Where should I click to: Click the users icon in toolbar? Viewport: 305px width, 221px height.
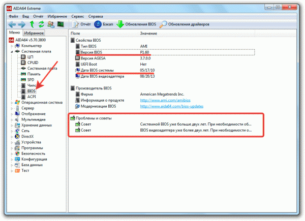click(51, 24)
